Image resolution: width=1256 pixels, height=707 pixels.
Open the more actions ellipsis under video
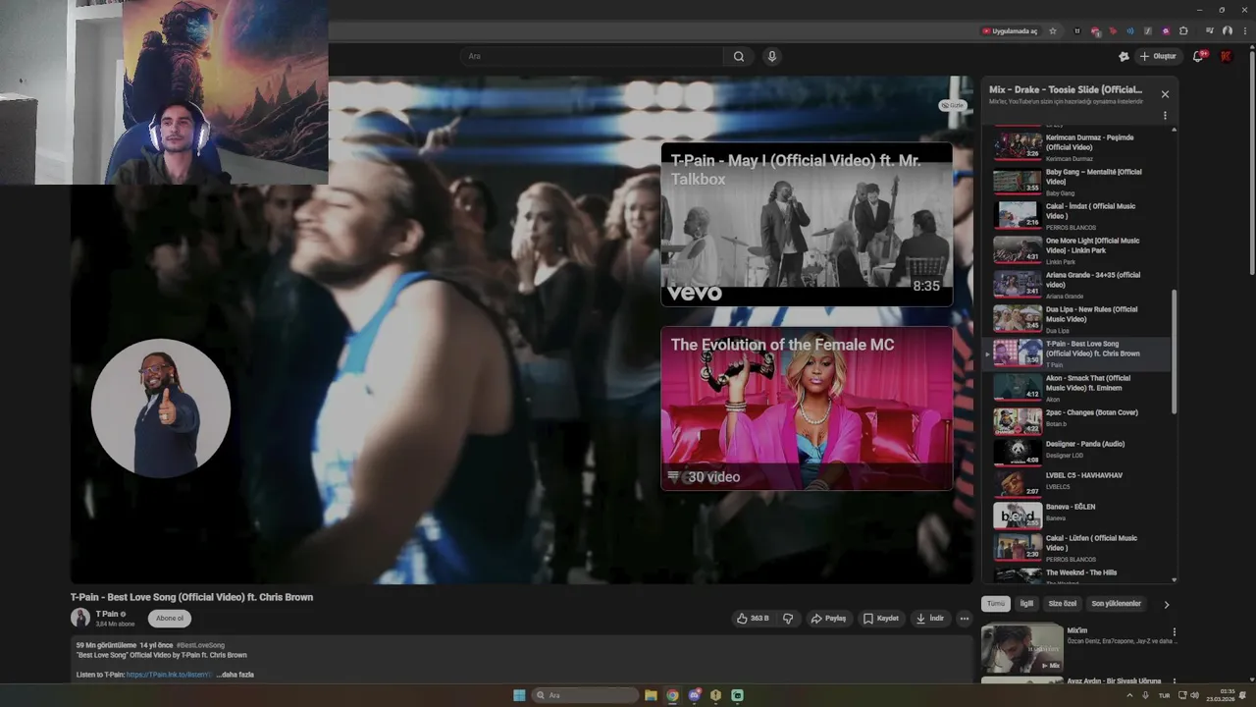(x=965, y=619)
